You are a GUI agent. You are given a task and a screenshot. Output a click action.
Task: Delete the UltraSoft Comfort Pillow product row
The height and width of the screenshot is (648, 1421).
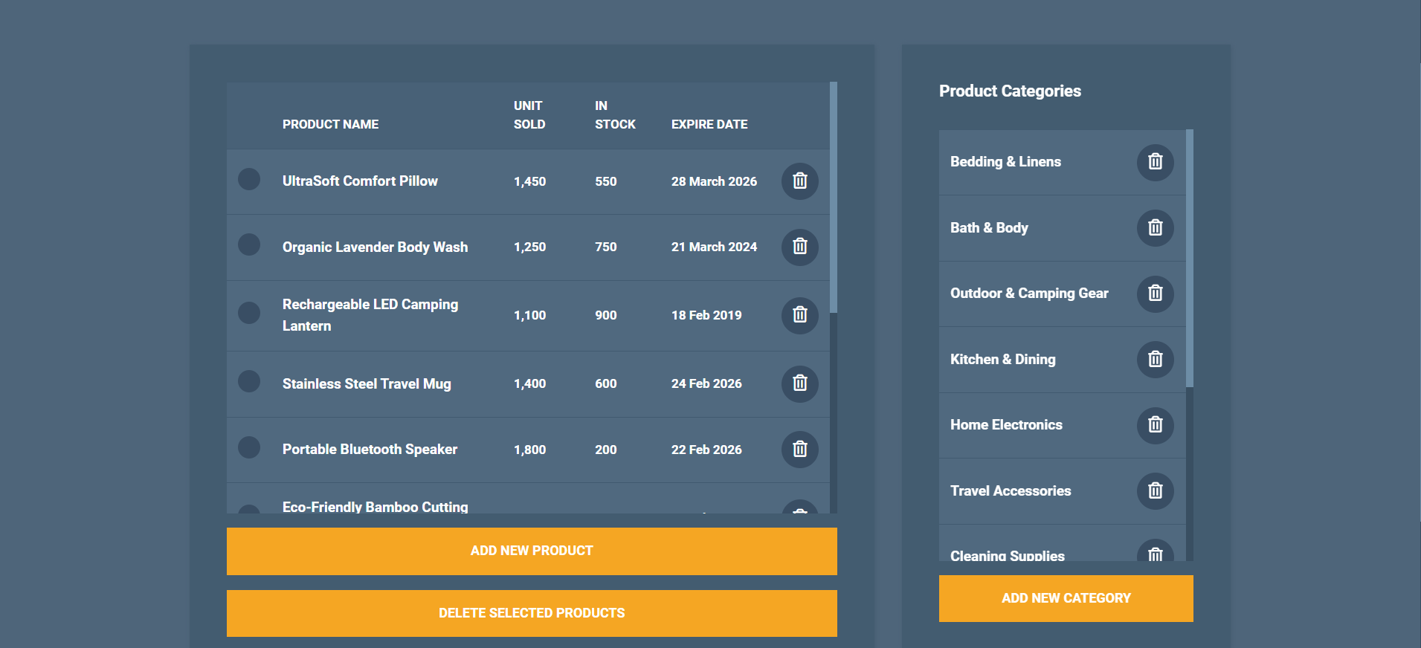coord(799,181)
